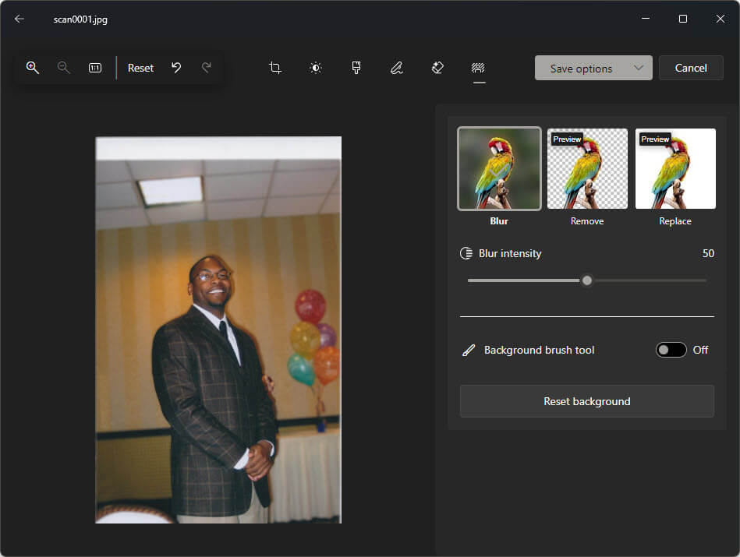Select the Background tool tab
Screen dimensions: 740x557
coord(478,68)
